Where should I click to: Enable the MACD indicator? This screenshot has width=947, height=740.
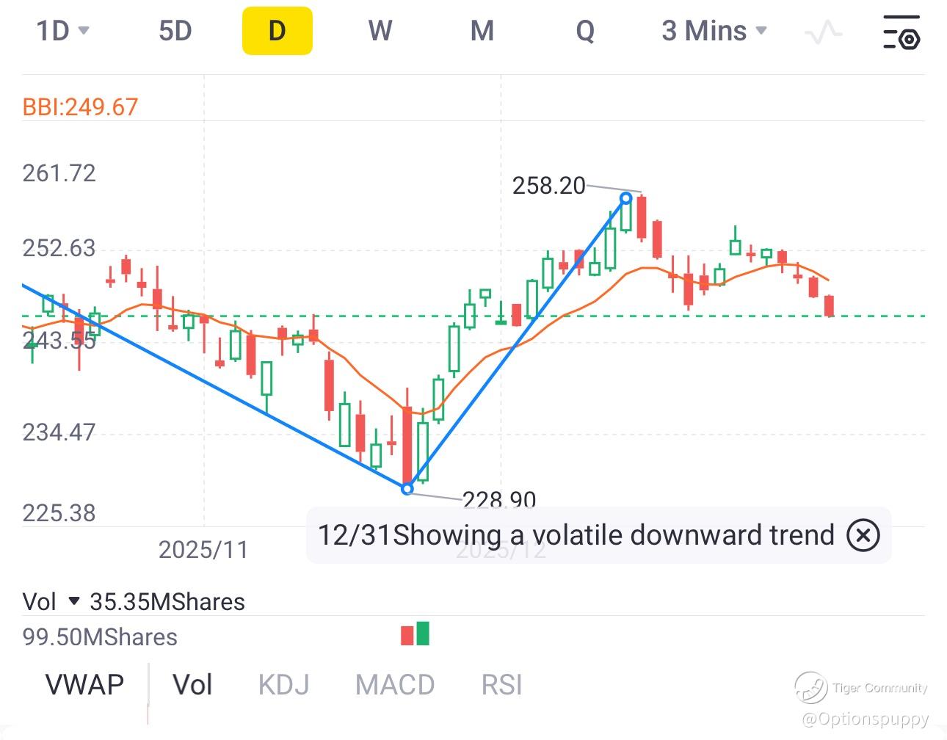395,684
